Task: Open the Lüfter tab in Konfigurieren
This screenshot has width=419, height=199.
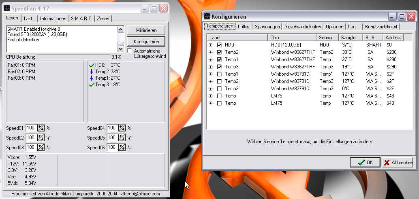Action: pos(244,27)
